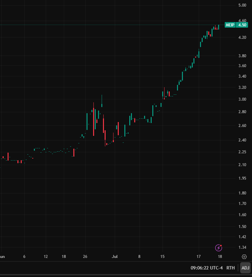Click the 3.00 price axis label
Screen dimensions: 252x277
[x=242, y=99]
